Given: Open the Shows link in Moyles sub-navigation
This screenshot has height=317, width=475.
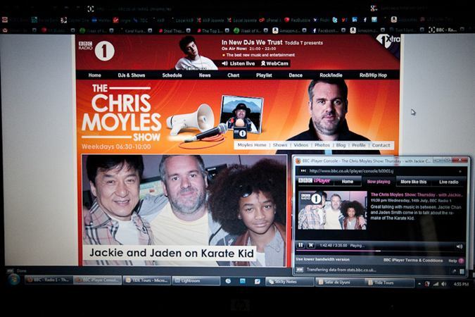Looking at the screenshot, I should (x=280, y=145).
